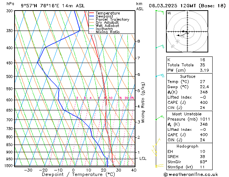Click the 'LCL' level label
229x177 pixels.
(143, 158)
